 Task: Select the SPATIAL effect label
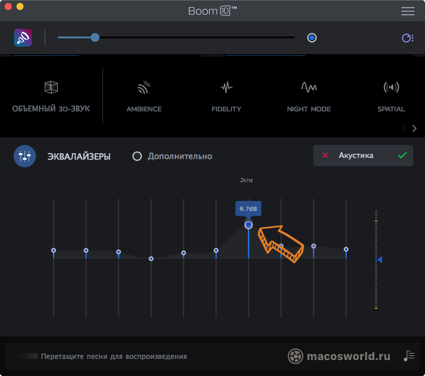point(391,109)
